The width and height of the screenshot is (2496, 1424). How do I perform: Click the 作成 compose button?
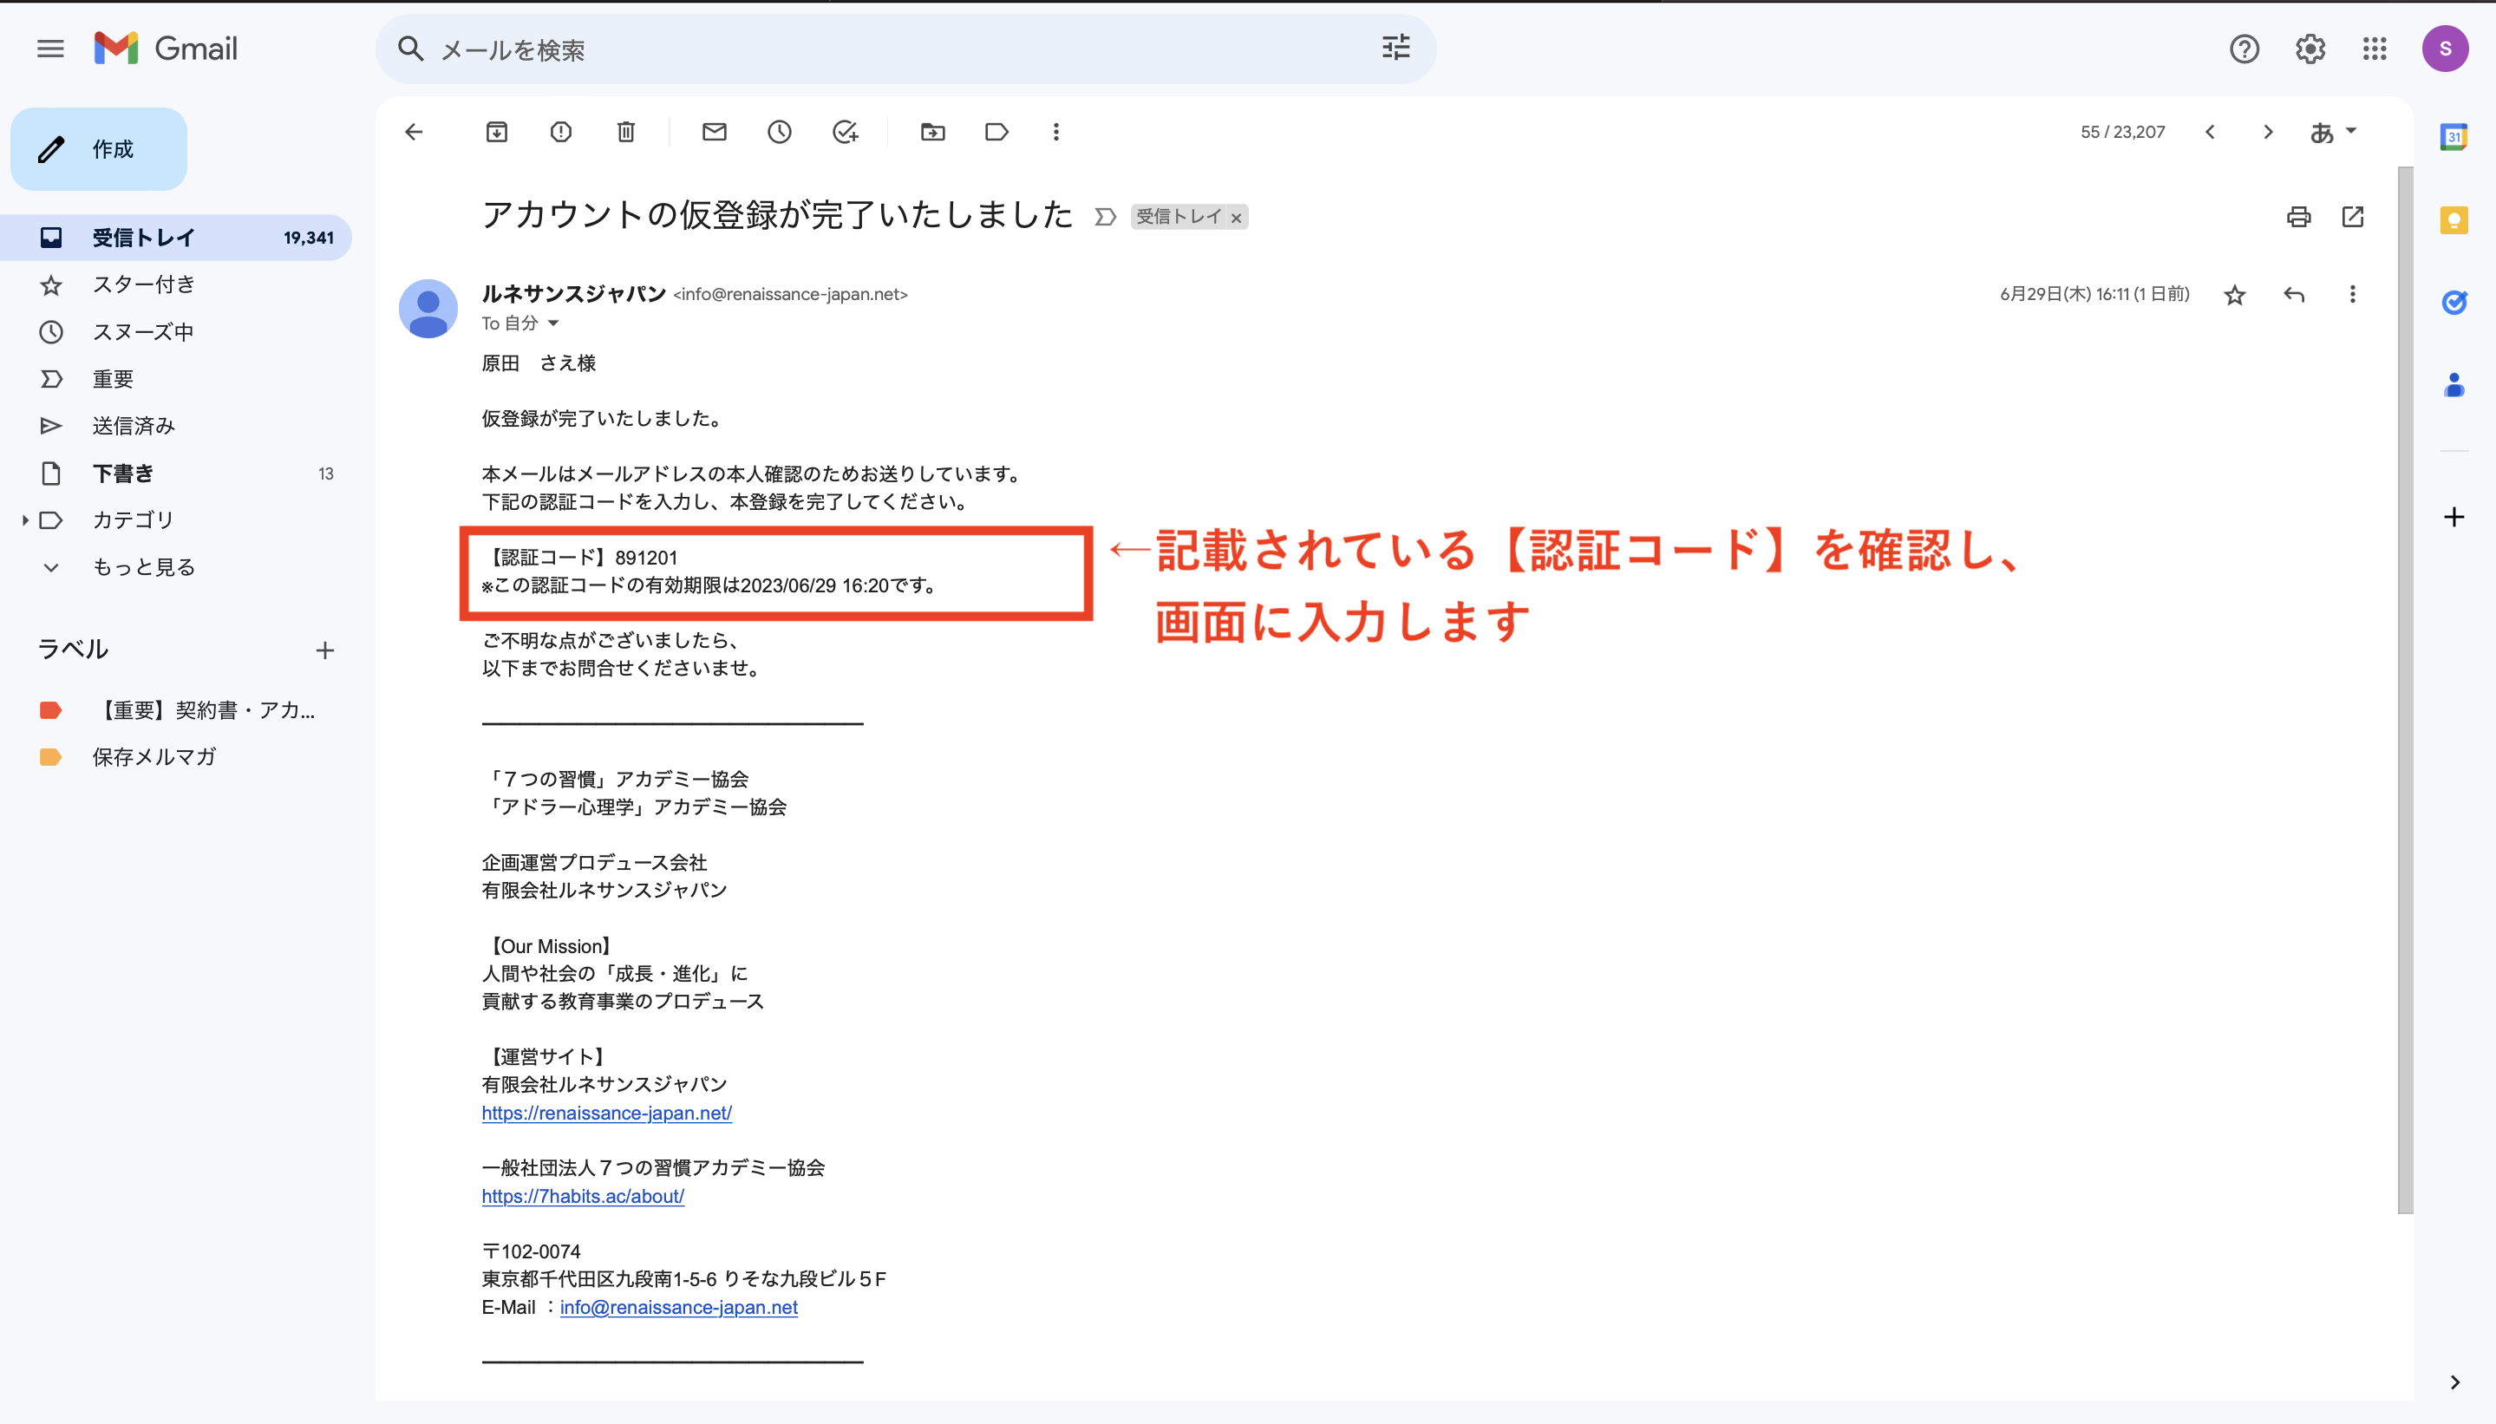pyautogui.click(x=99, y=150)
